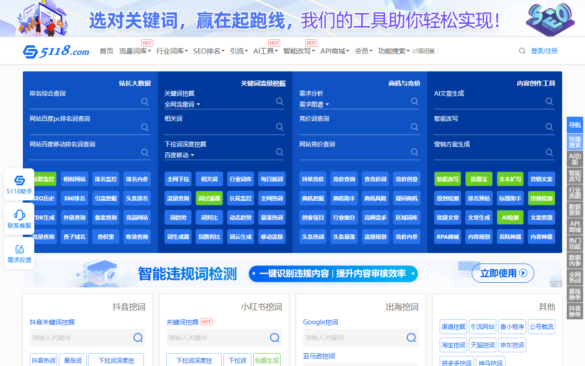Expand the 智能改写 nav menu
Viewport: 585px width, 366px height.
point(299,51)
